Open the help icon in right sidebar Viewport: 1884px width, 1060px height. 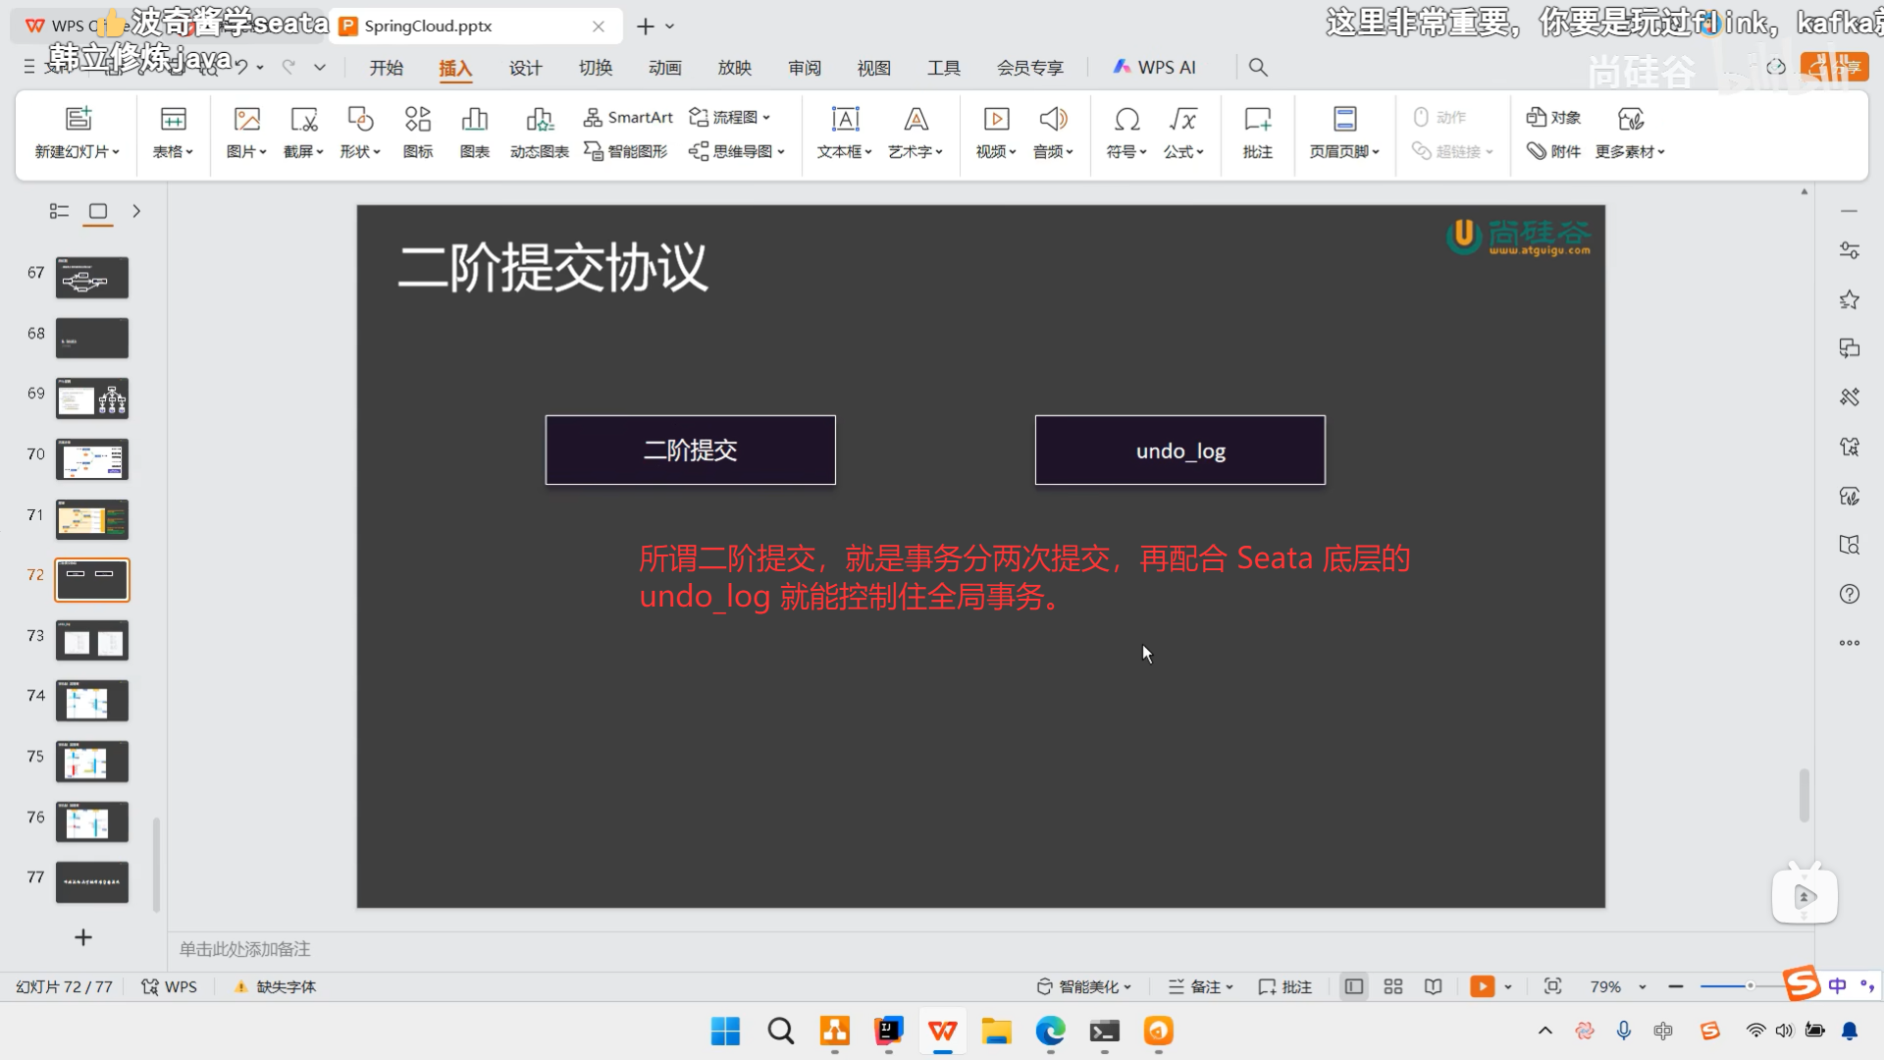click(x=1850, y=594)
